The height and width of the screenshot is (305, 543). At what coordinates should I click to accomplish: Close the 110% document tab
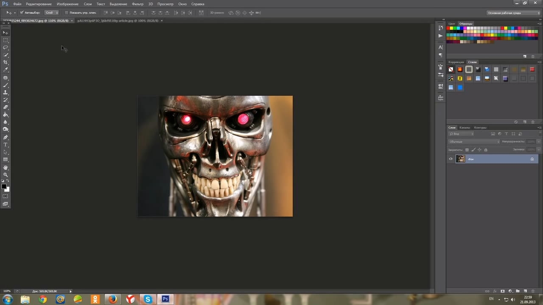pos(72,20)
